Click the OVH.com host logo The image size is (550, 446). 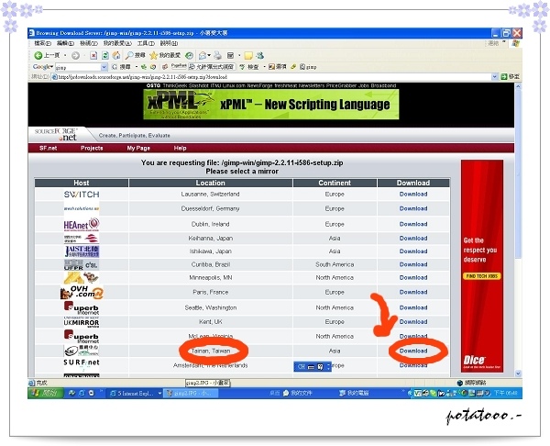click(x=82, y=292)
